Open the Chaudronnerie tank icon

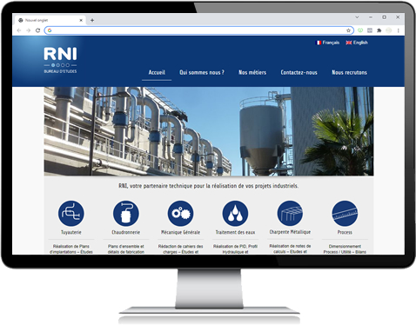point(126,214)
